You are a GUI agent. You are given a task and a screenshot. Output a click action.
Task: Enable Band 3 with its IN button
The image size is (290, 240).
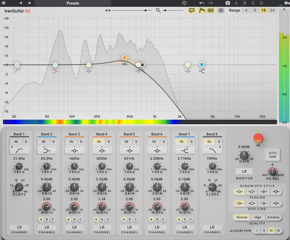click(x=71, y=142)
